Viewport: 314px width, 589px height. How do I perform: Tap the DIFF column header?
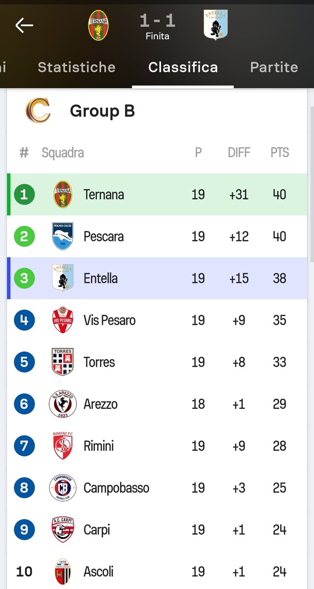[239, 153]
